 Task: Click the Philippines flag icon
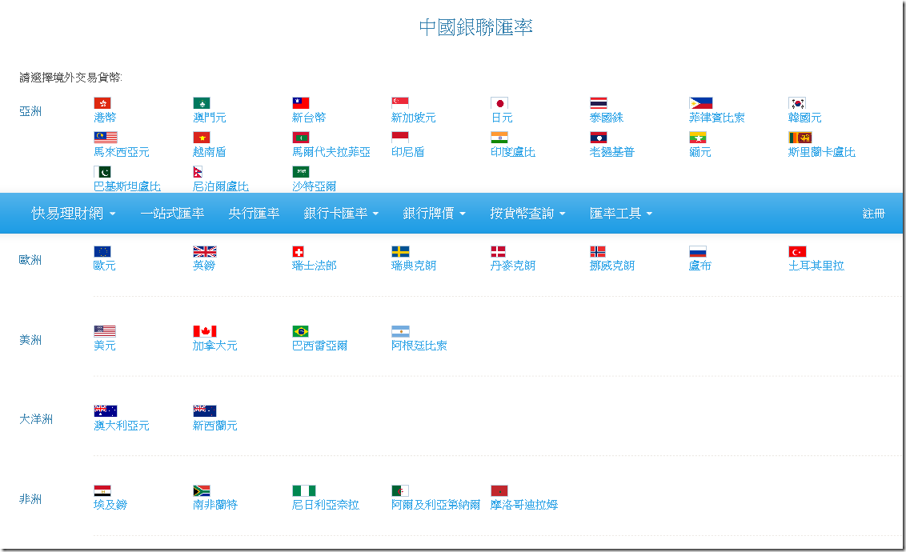tap(701, 103)
